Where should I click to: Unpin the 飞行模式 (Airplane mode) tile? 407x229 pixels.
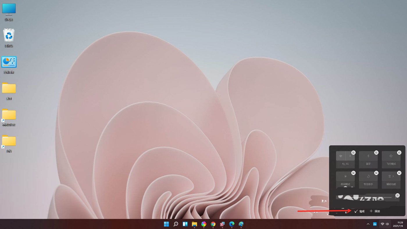click(x=399, y=152)
